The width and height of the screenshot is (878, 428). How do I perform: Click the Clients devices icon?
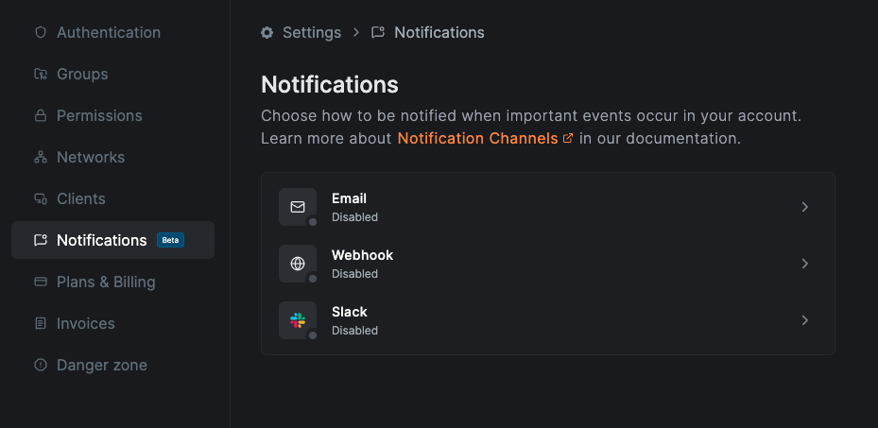41,198
